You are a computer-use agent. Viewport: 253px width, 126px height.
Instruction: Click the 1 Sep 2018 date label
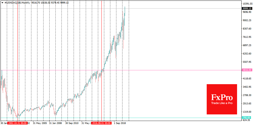point(119,123)
